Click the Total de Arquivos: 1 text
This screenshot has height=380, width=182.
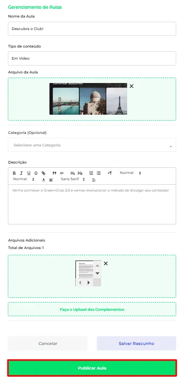[26, 248]
